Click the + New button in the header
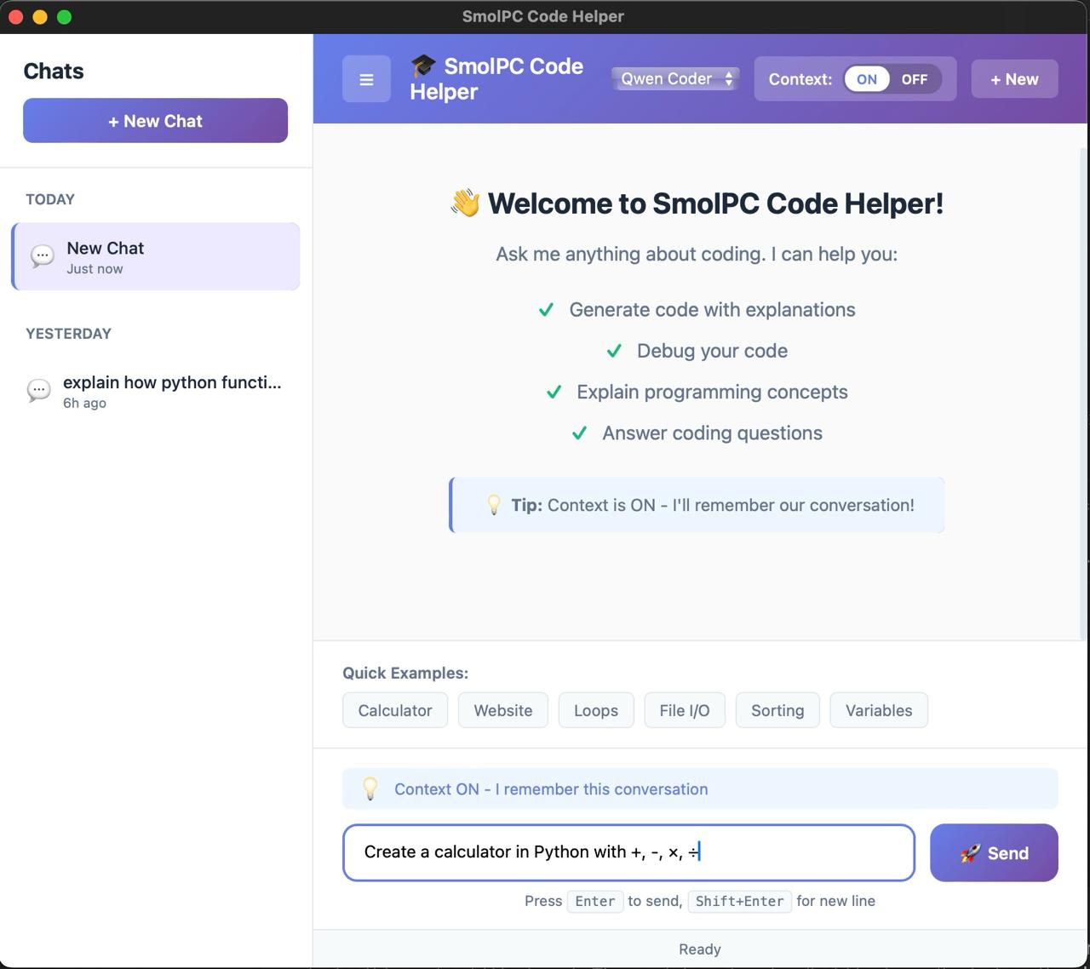The height and width of the screenshot is (969, 1090). (1014, 79)
